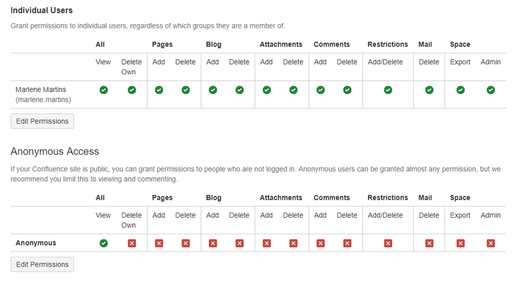
Task: Click Anonymous Blog Delete red cross
Action: (240, 243)
